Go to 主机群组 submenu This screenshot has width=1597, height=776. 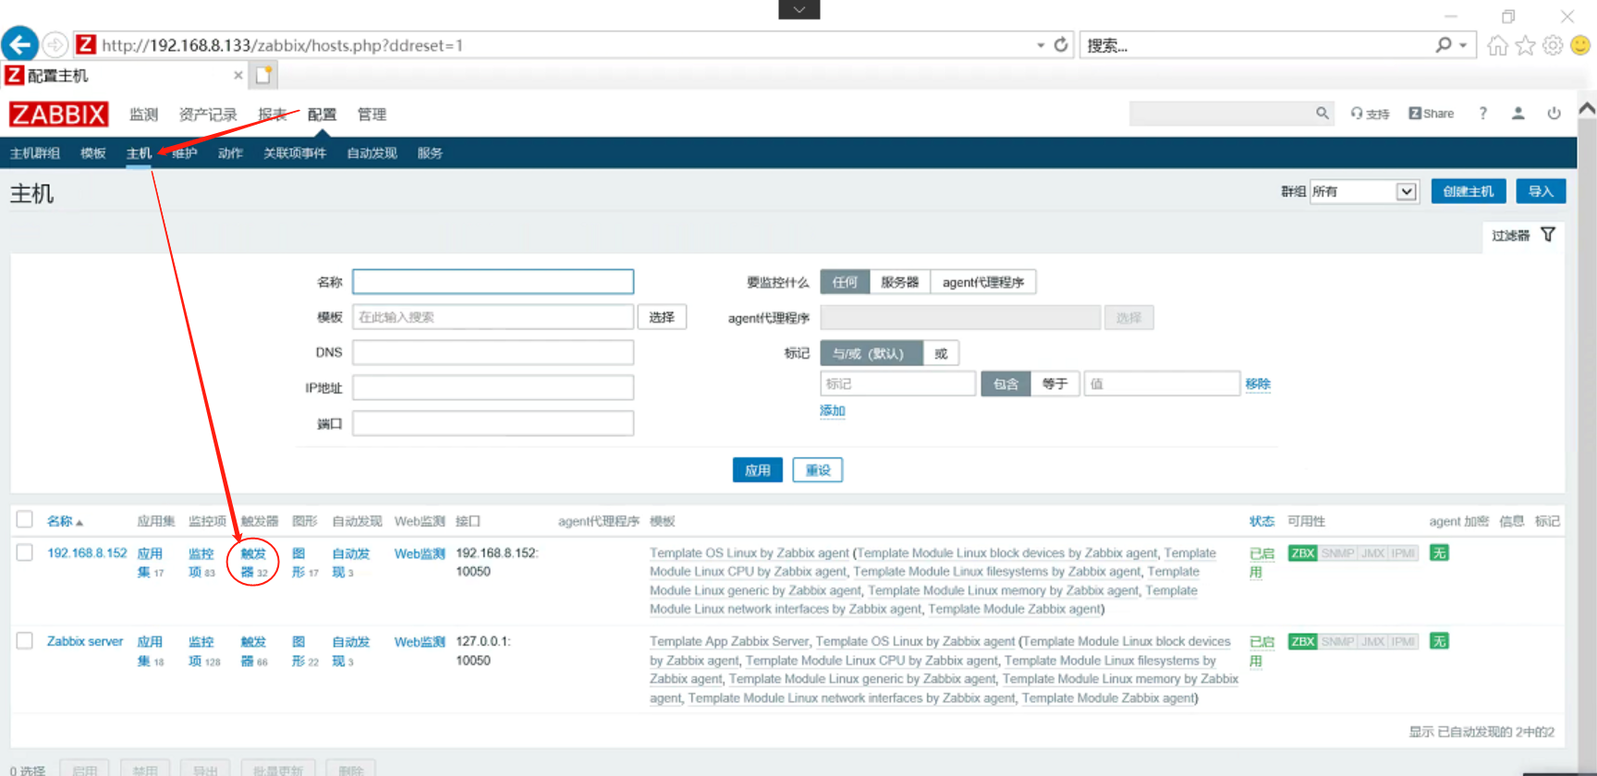point(35,153)
